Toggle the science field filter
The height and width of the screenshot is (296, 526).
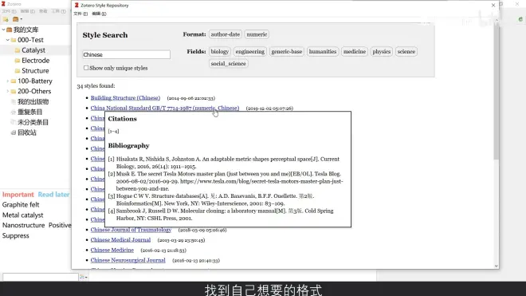pyautogui.click(x=406, y=51)
